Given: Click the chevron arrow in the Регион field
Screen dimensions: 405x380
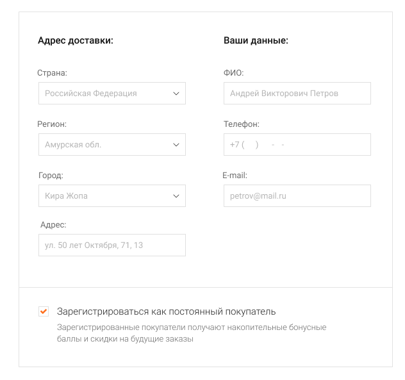Looking at the screenshot, I should click(x=176, y=145).
